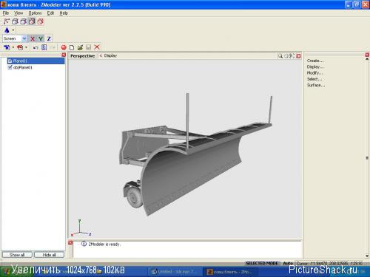Click the Open file folder icon
This screenshot has width=370, height=277.
coord(80,47)
